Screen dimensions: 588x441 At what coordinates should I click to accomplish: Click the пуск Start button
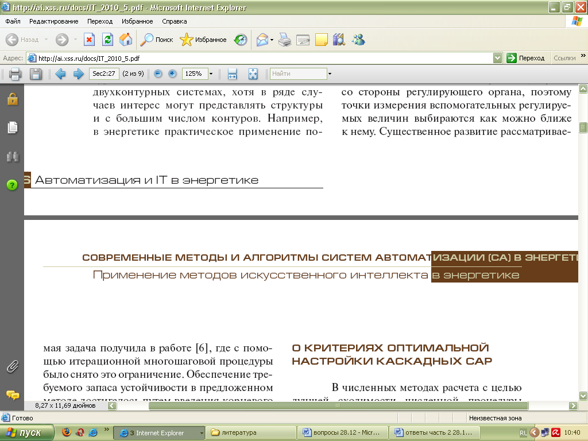(27, 433)
